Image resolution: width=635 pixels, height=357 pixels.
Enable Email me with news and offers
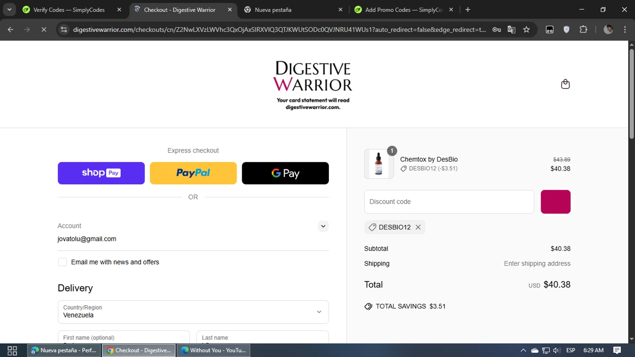click(63, 262)
